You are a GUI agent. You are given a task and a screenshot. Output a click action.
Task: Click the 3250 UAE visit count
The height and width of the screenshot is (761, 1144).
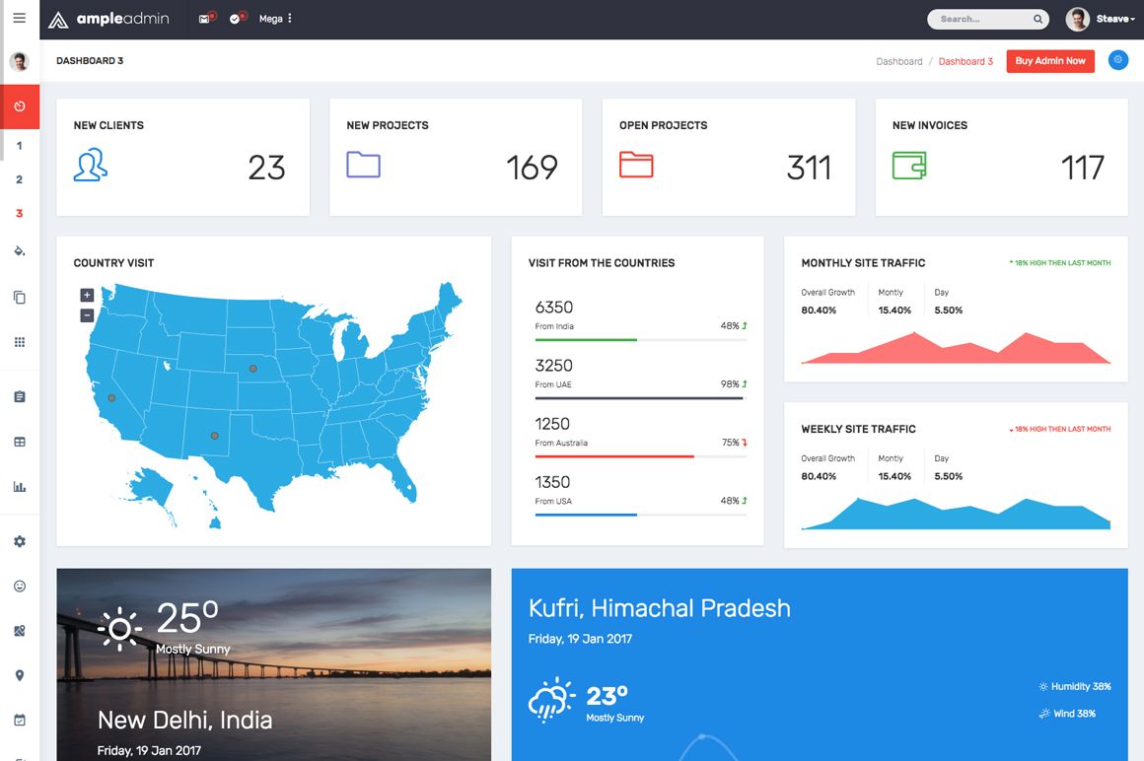point(554,366)
